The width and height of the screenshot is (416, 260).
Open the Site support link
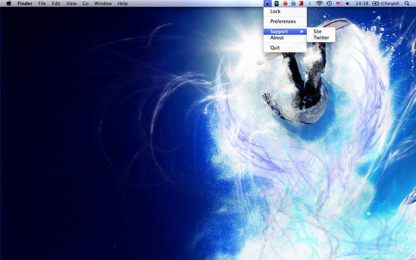click(318, 32)
